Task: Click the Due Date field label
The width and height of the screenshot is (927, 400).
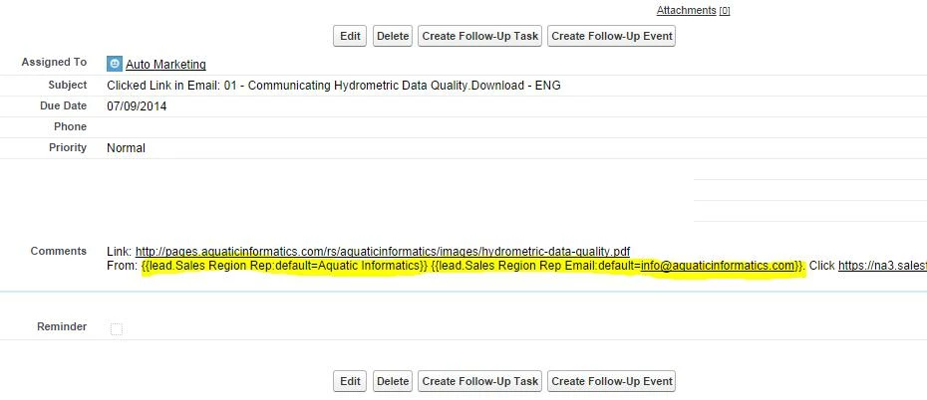Action: (x=63, y=105)
